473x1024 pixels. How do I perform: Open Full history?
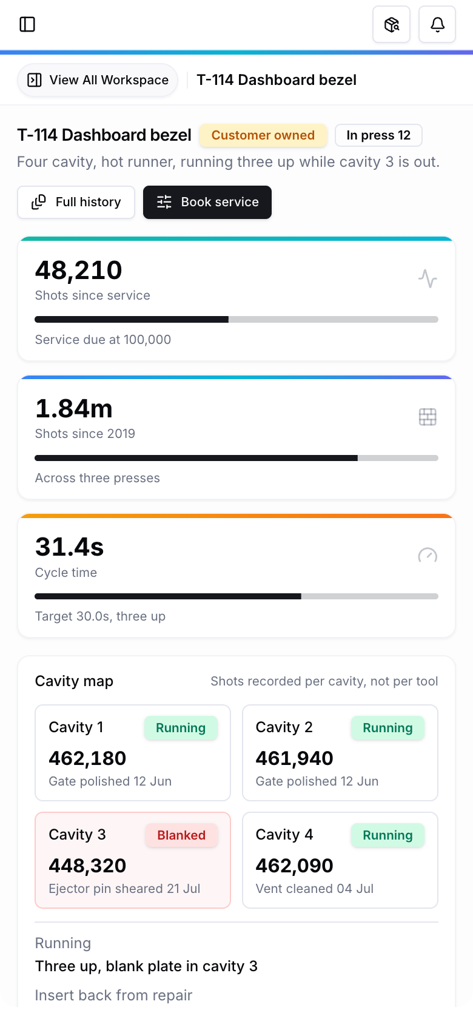(x=76, y=202)
